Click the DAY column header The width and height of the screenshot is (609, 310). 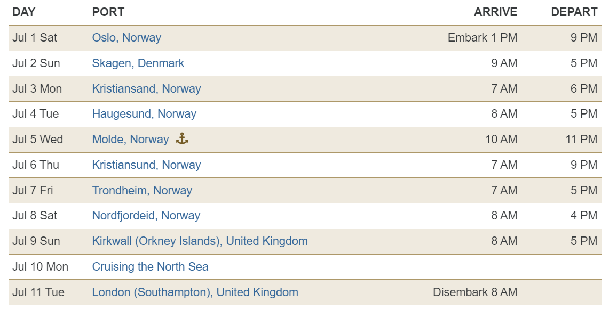point(23,12)
